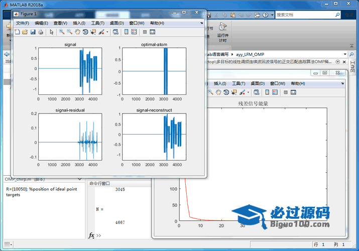Image resolution: width=359 pixels, height=251 pixels.
Task: Click Show Plot Tools icon in Figure 1
Action: click(153, 32)
